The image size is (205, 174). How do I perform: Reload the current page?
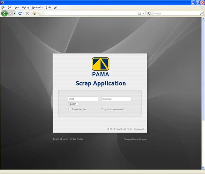tap(20, 13)
